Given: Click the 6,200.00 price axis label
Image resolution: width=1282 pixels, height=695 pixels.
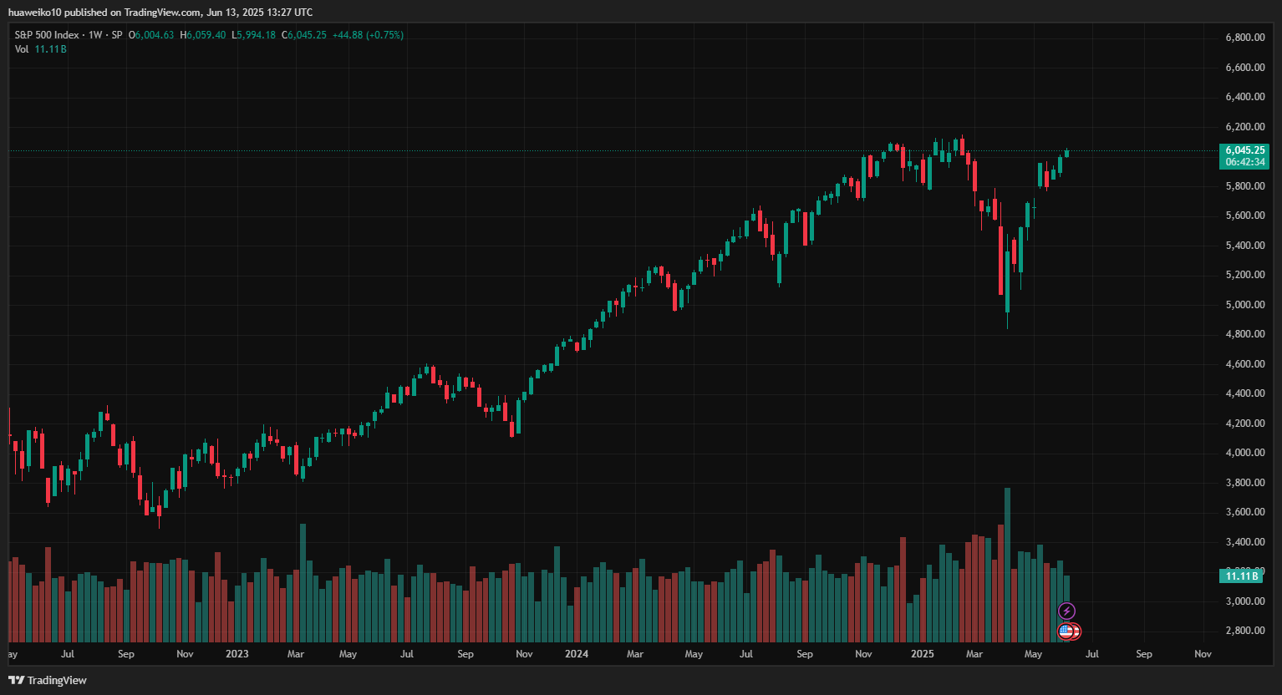Looking at the screenshot, I should [x=1244, y=127].
